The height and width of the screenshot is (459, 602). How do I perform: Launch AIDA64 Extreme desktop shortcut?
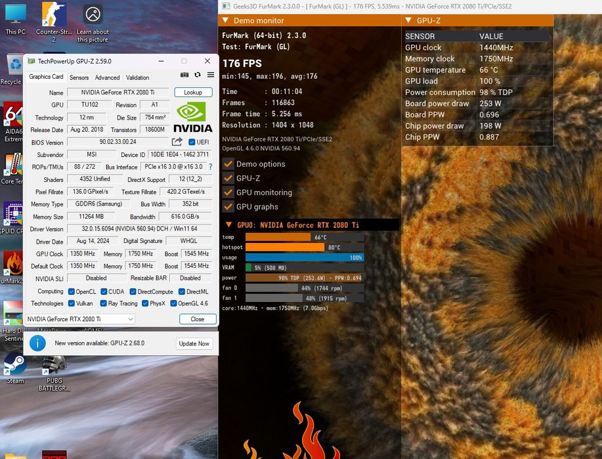(12, 122)
